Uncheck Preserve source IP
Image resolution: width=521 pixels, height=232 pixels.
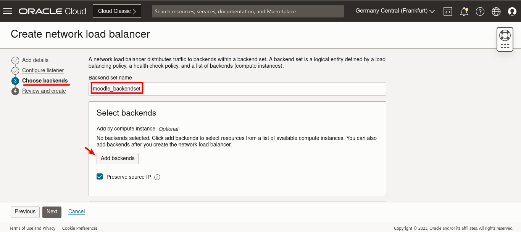pyautogui.click(x=100, y=176)
